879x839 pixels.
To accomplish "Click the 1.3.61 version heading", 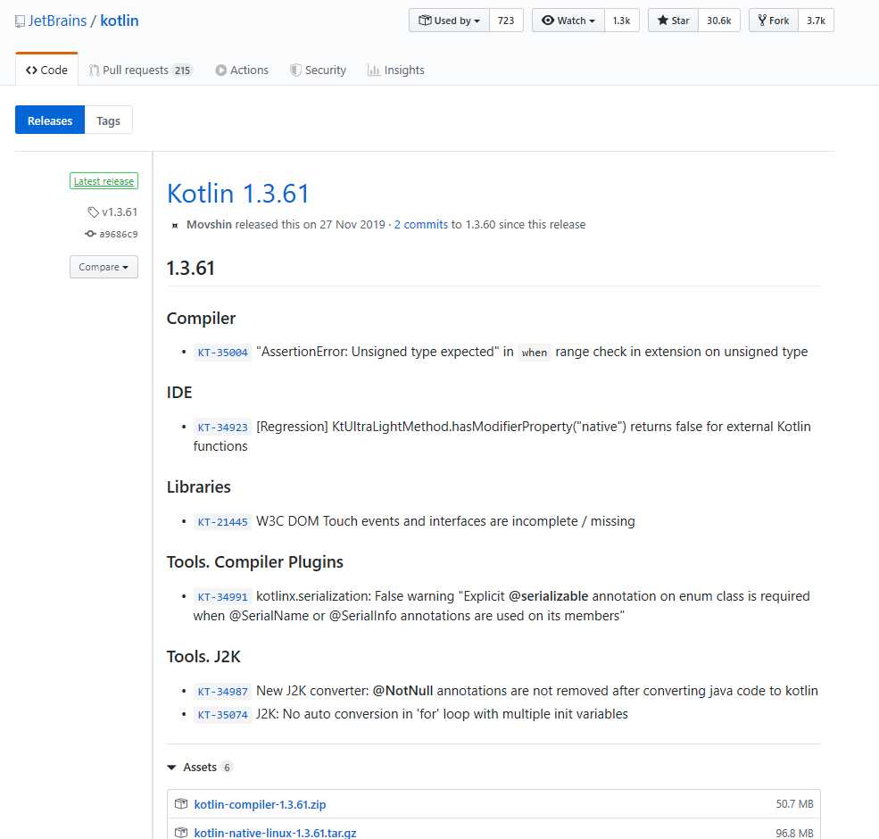I will (x=191, y=268).
